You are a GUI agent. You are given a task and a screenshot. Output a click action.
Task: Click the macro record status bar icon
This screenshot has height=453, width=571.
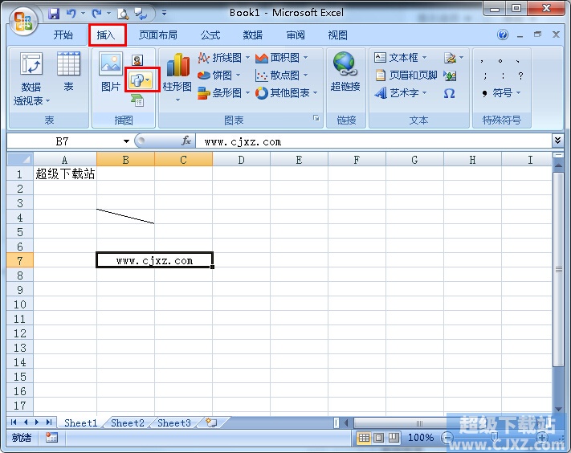51,438
